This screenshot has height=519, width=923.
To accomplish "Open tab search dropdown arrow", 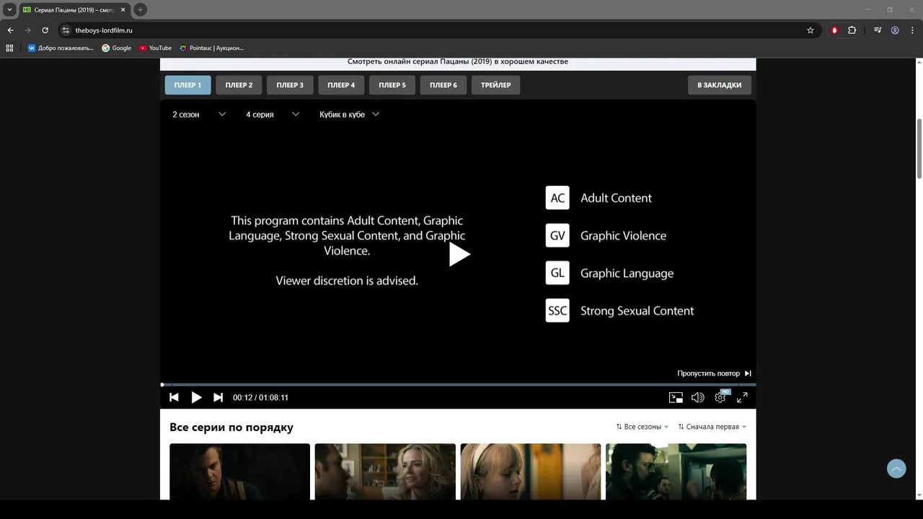I will (9, 9).
